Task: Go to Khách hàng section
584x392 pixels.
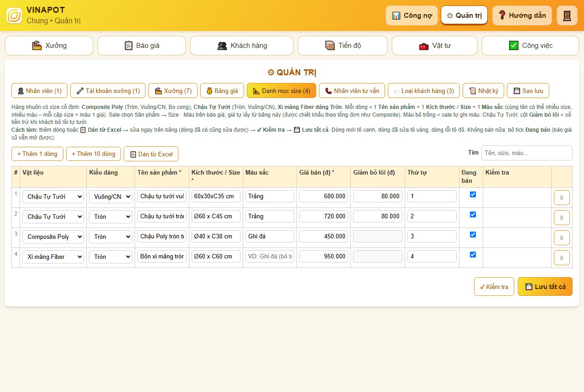Action: tap(242, 46)
